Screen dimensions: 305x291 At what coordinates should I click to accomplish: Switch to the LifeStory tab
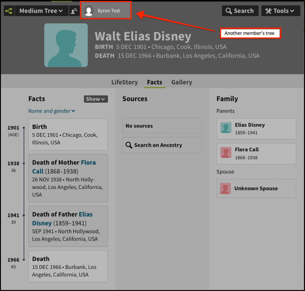124,82
